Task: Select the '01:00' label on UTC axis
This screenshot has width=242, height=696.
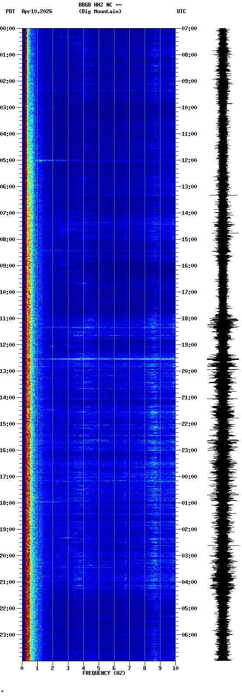Action: point(189,503)
